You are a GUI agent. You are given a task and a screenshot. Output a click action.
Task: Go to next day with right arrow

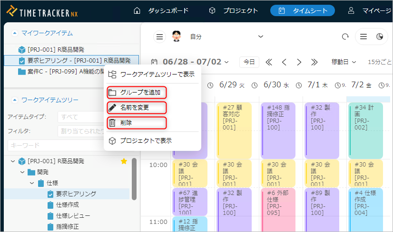pos(299,62)
